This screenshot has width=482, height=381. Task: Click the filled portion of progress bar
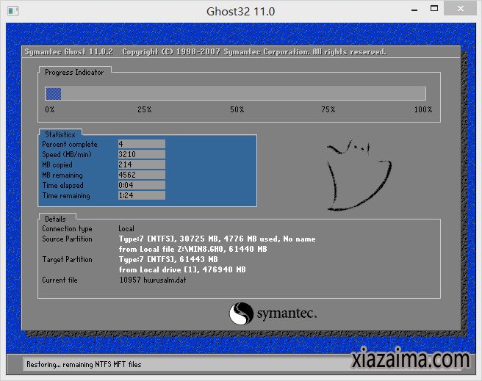click(x=53, y=94)
